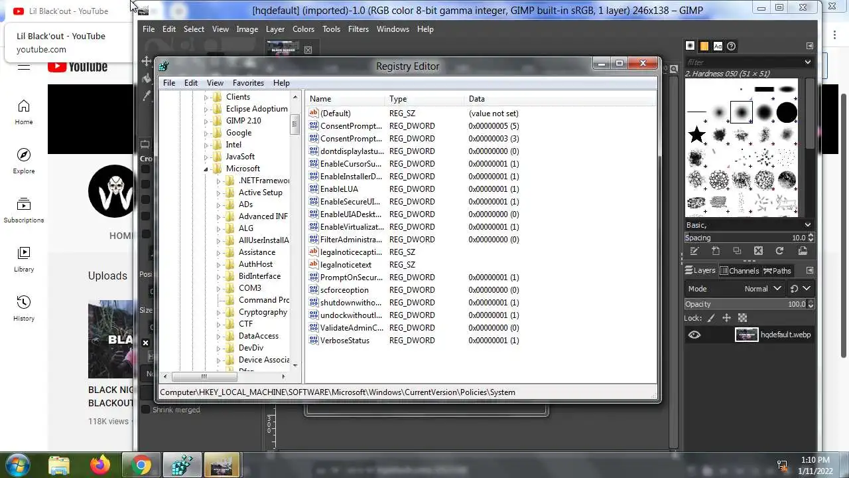Select the star-shaped brush in GIMP
This screenshot has width=849, height=478.
pyautogui.click(x=696, y=135)
